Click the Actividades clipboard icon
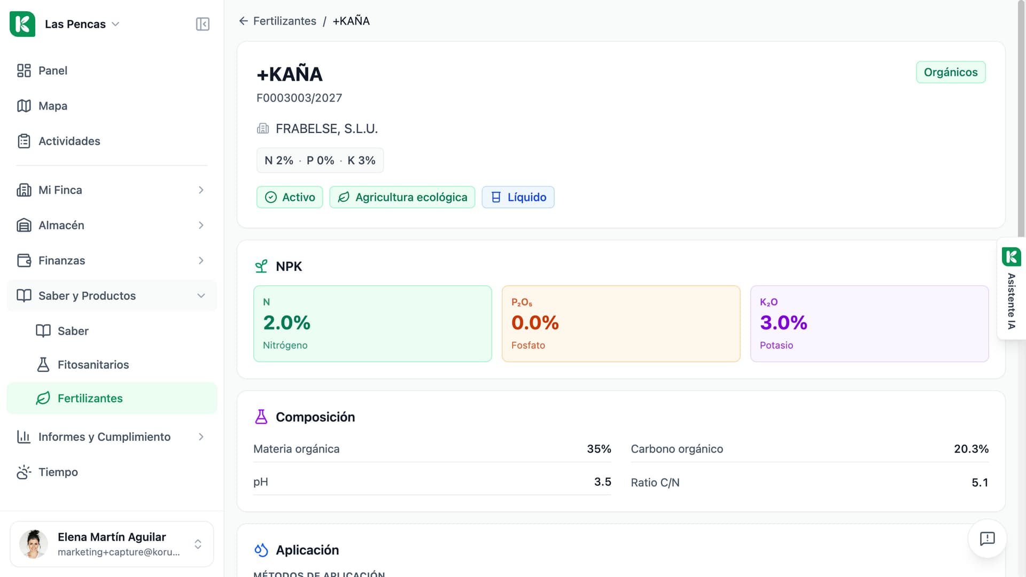The height and width of the screenshot is (577, 1026). click(24, 141)
